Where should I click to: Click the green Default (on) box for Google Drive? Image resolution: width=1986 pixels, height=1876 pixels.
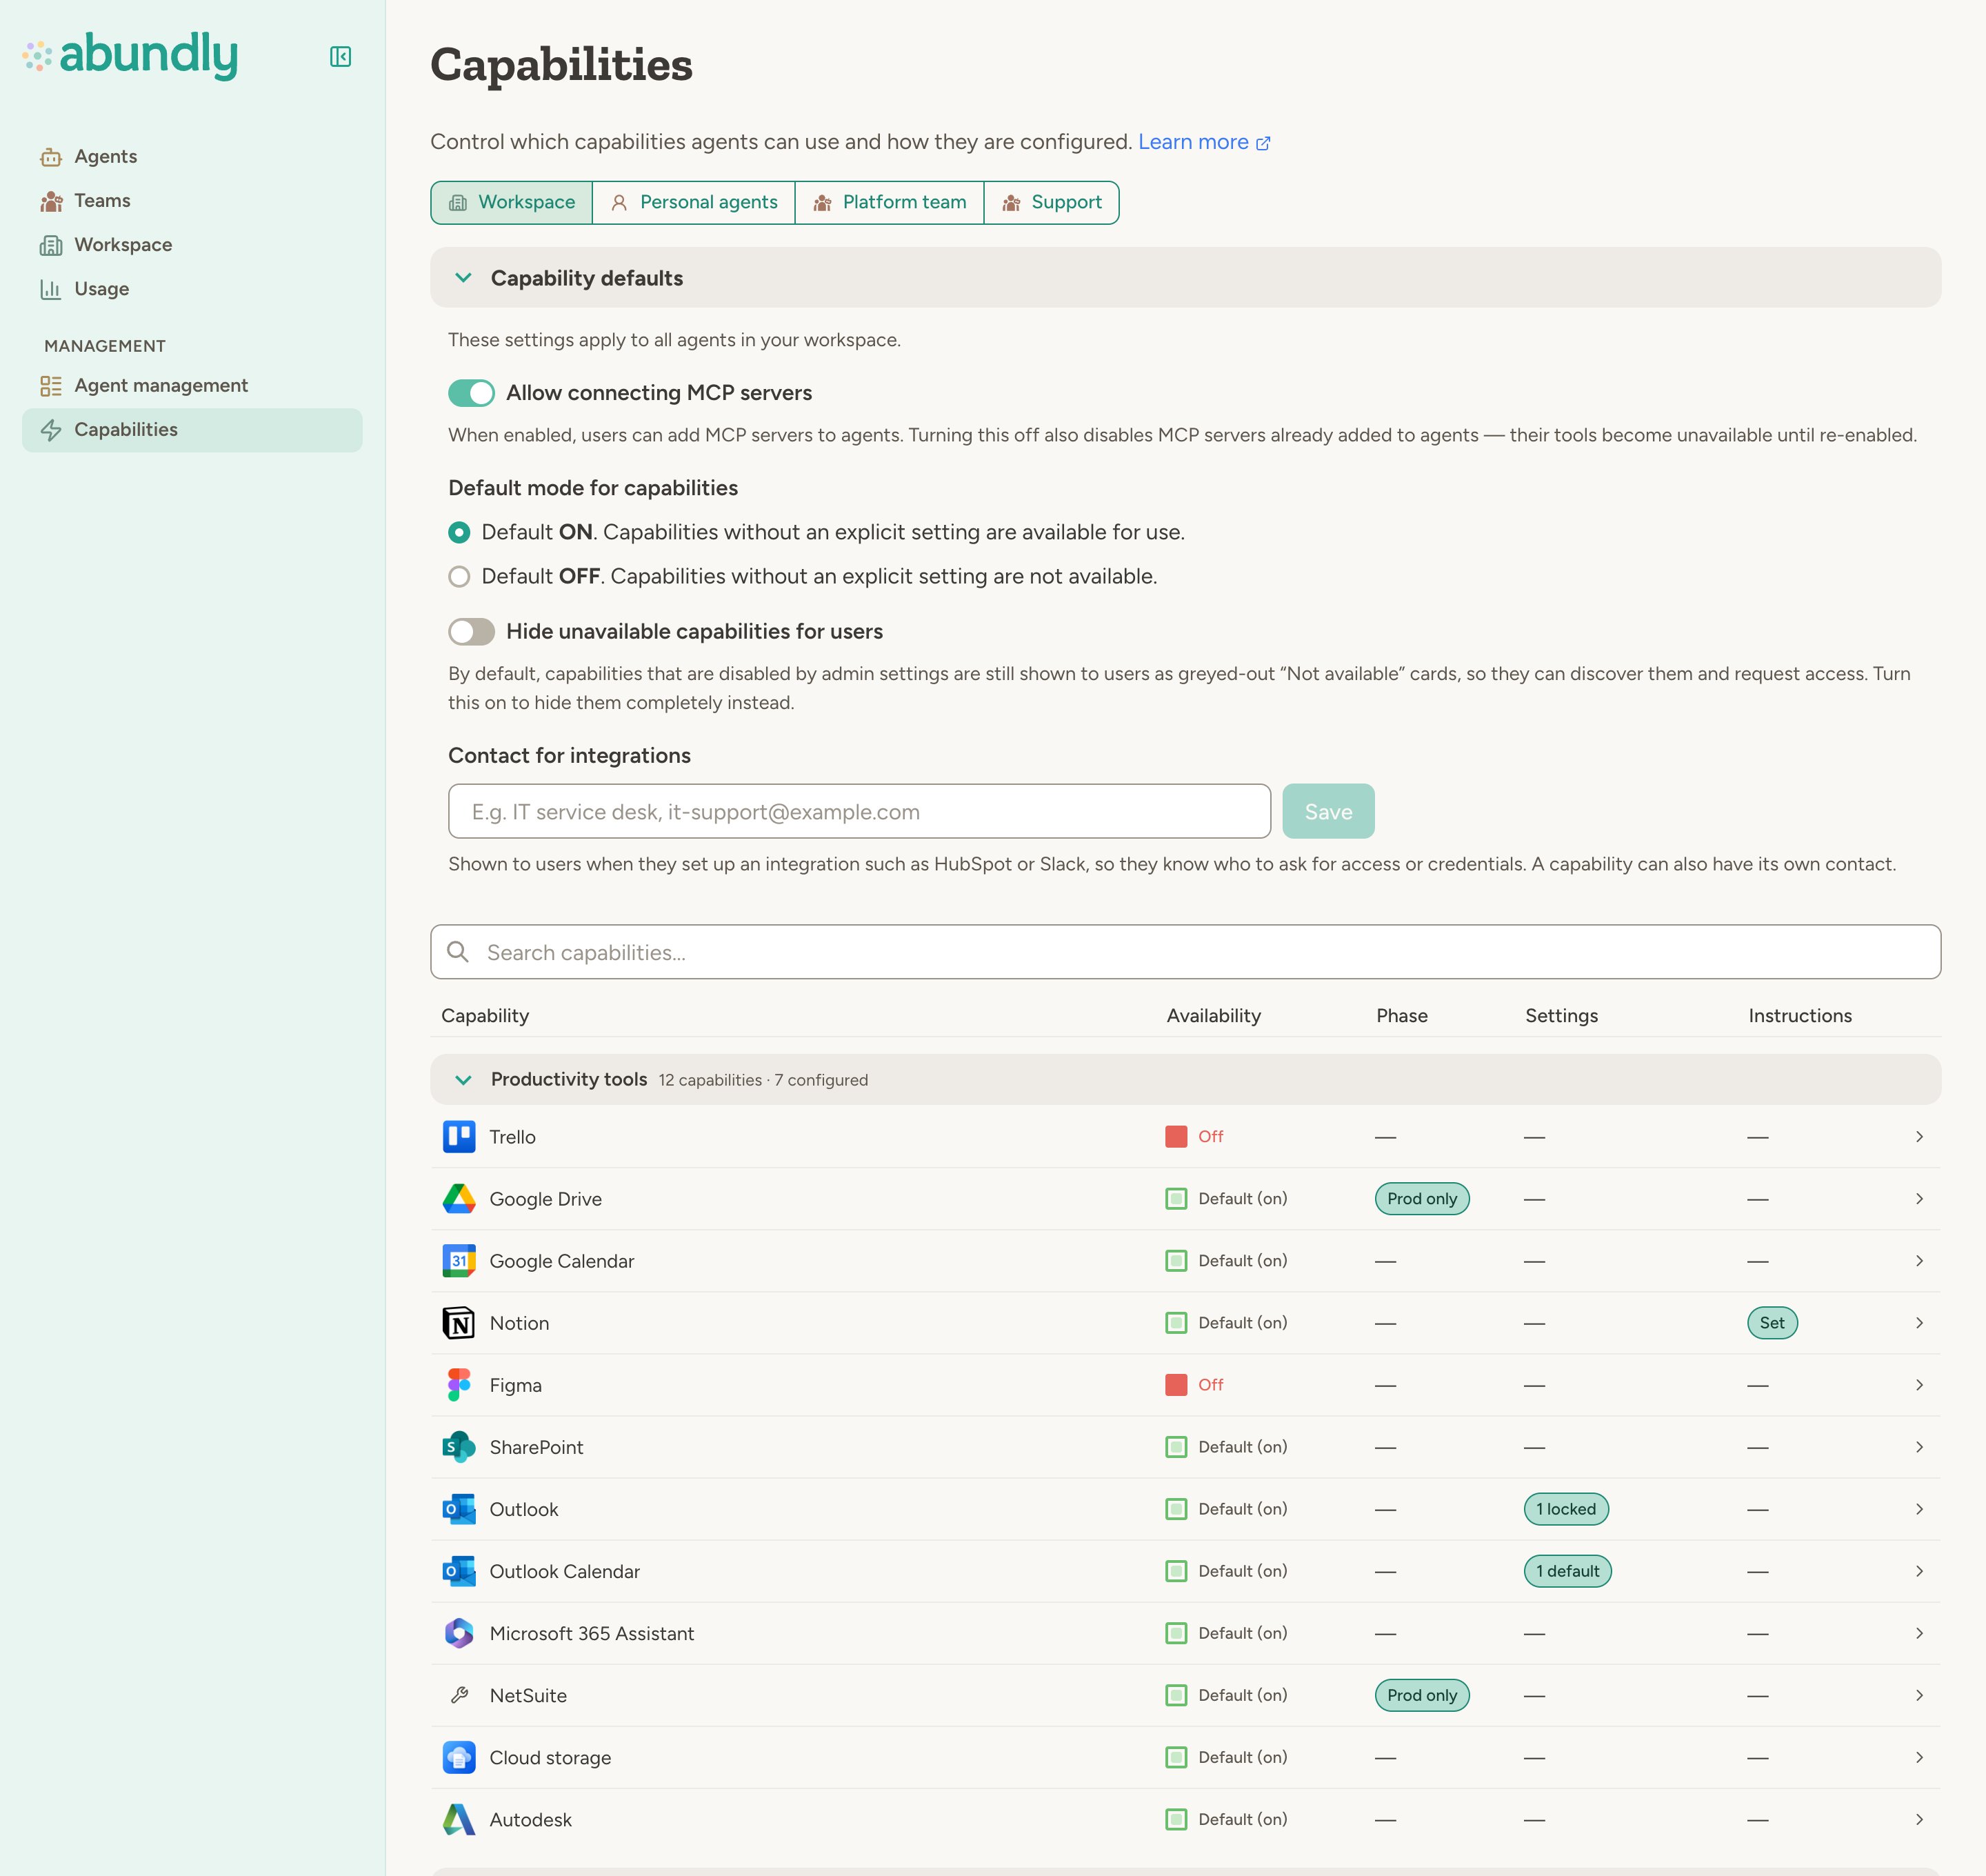click(1176, 1199)
